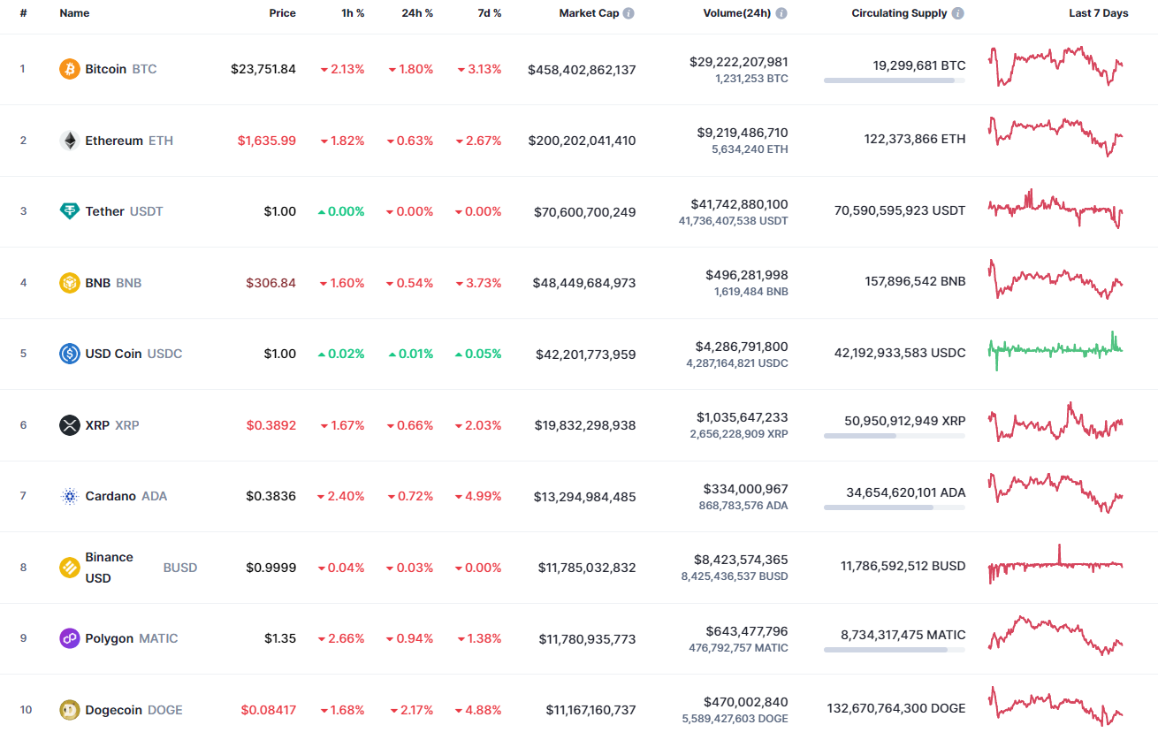Viewport: 1158px width, 740px height.
Task: Select the Polygon MATIC logo
Action: pos(69,638)
